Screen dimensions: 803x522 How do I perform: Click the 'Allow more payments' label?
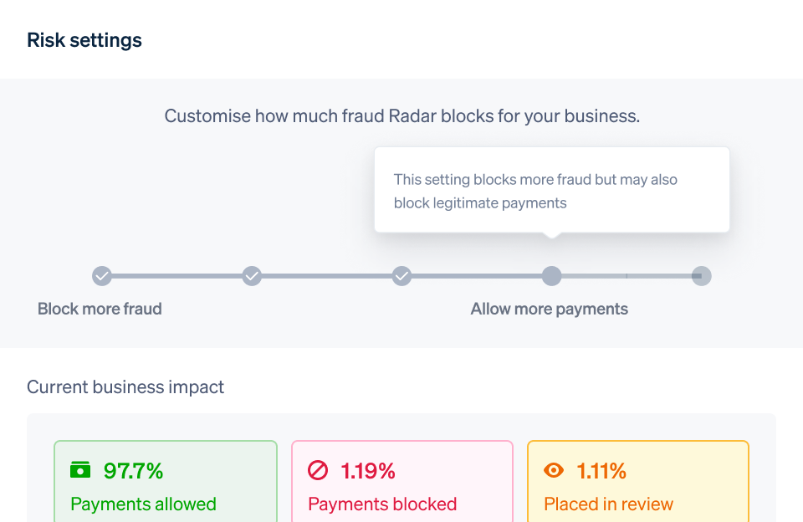click(549, 309)
